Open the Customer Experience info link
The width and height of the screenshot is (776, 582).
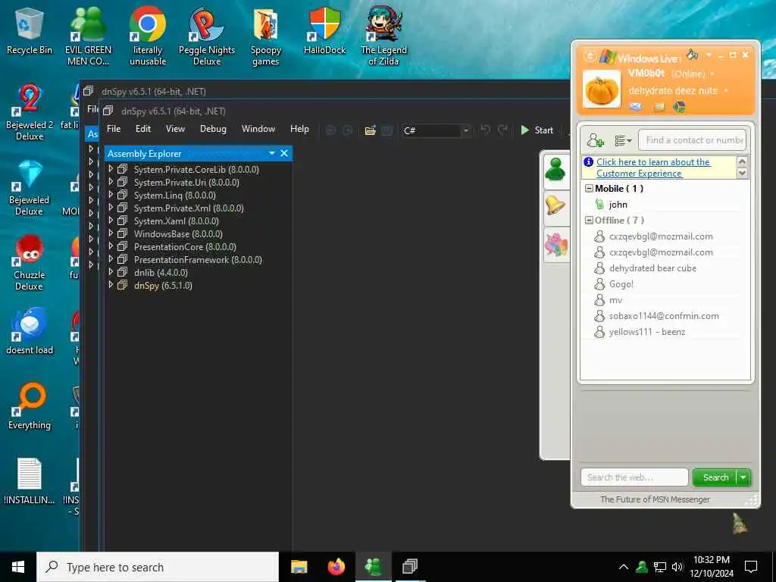coord(652,167)
